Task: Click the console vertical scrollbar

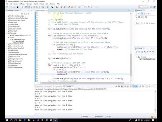Action: tap(155, 110)
